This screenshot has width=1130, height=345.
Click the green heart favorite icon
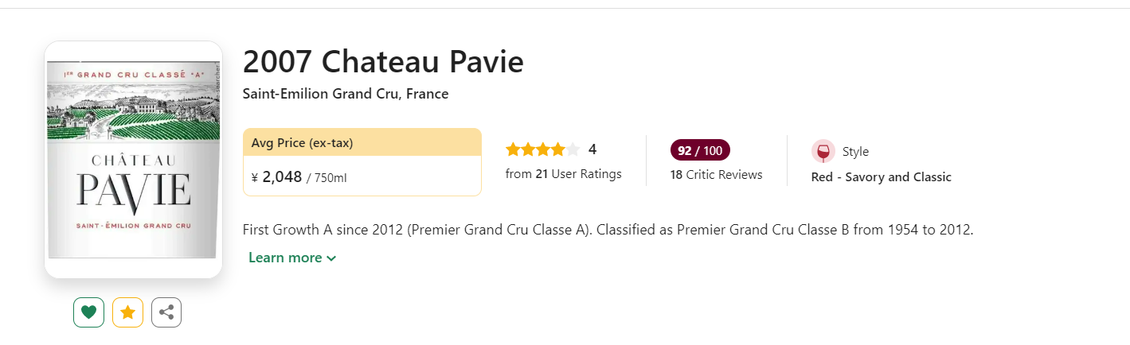pos(88,312)
